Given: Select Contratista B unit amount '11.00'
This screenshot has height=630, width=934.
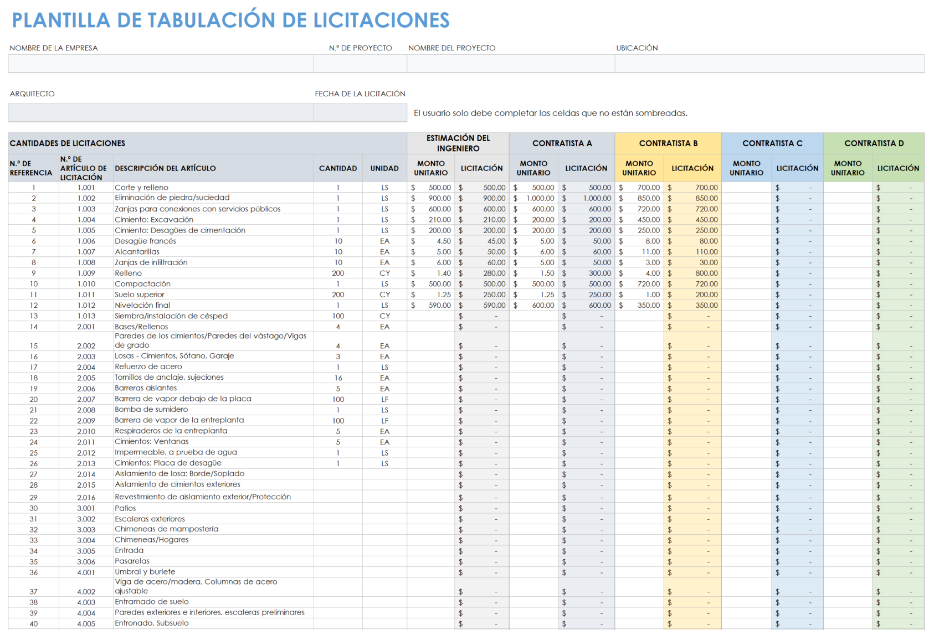Looking at the screenshot, I should tap(639, 252).
